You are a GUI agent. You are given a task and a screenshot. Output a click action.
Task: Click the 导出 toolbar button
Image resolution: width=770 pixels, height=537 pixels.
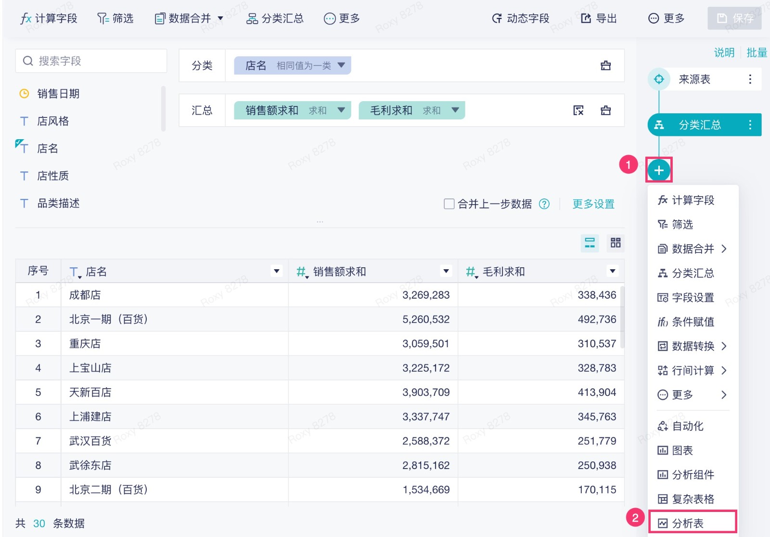pyautogui.click(x=599, y=18)
